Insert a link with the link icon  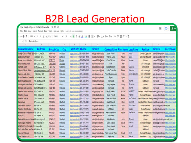coord(115,36)
